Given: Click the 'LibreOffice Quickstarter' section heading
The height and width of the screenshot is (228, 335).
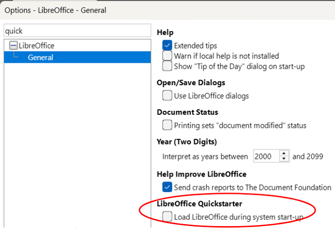Looking at the screenshot, I should click(200, 204).
